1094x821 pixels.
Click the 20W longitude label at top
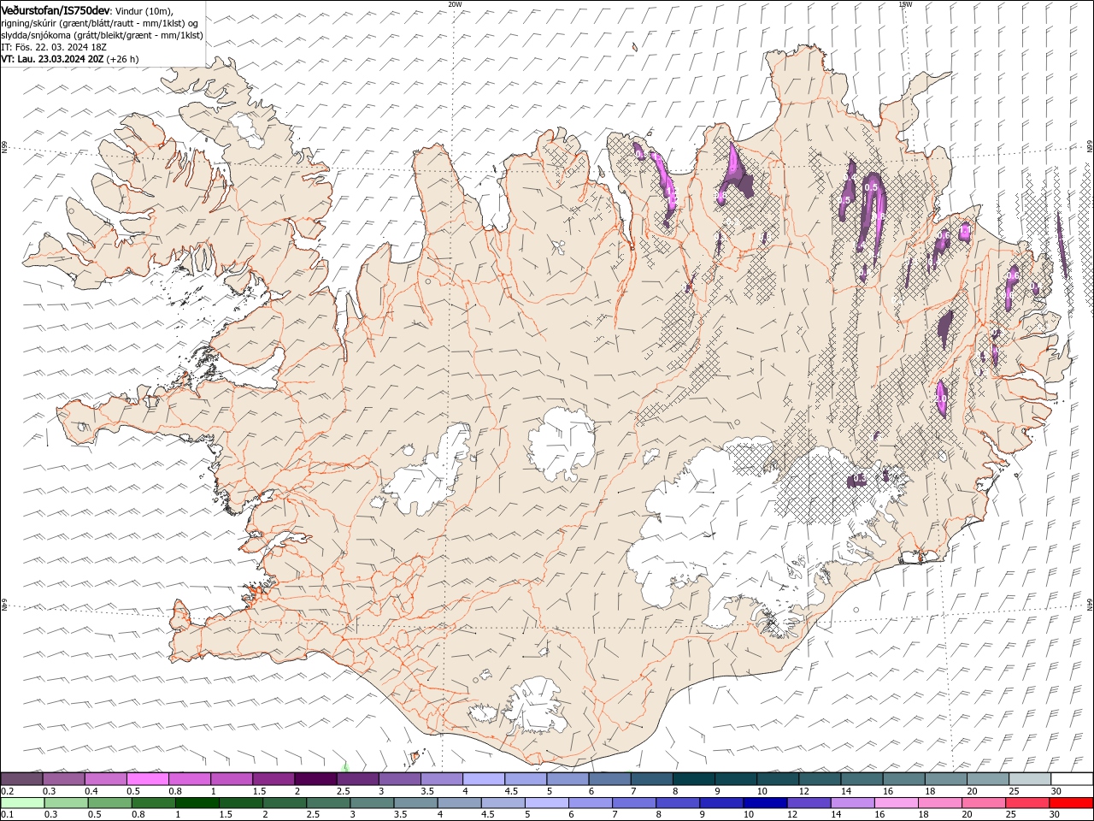click(455, 4)
